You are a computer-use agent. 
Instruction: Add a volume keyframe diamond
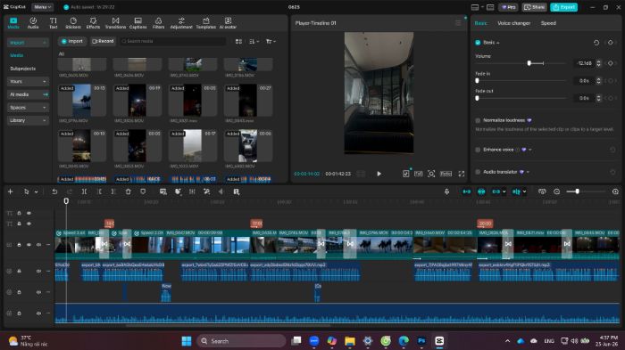click(610, 63)
